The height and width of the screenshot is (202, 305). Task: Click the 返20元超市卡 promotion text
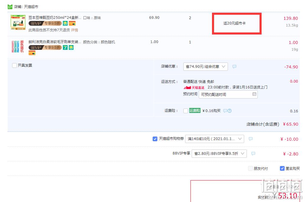click(x=234, y=23)
